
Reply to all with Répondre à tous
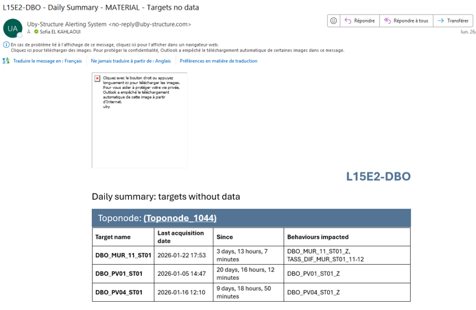point(406,21)
